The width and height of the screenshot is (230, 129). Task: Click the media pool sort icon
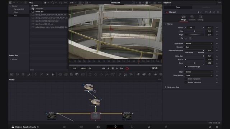pyautogui.click(x=60, y=3)
